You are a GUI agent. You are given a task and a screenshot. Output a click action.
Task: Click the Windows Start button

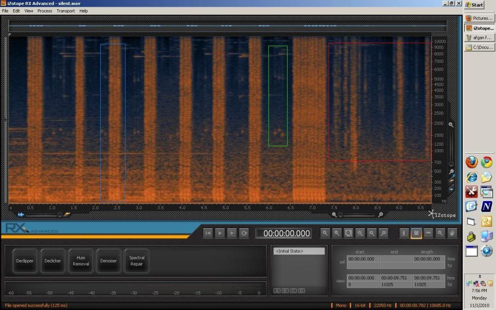coord(474,5)
